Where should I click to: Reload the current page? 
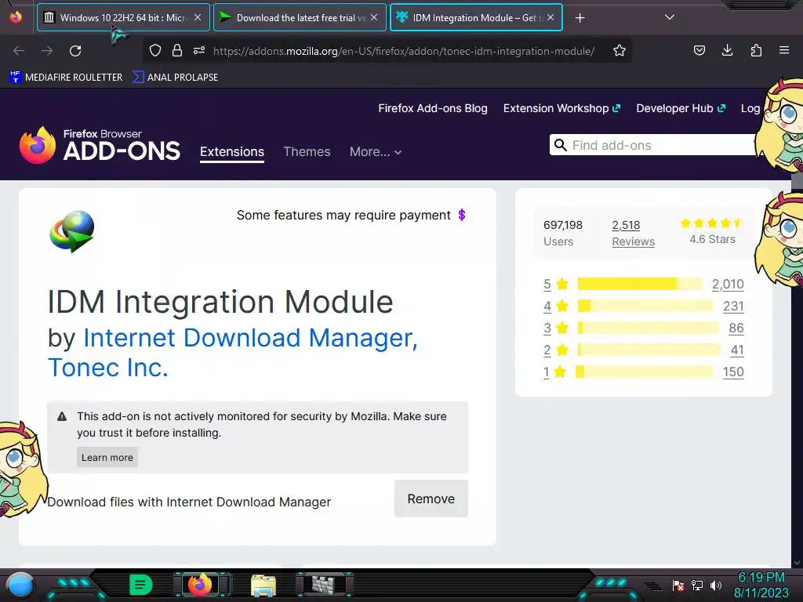click(x=75, y=51)
